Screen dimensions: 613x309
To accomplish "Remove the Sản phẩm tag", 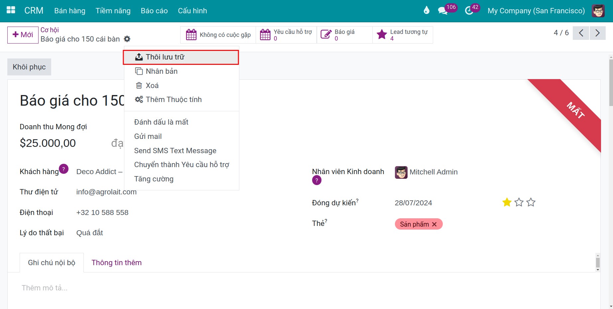I will point(434,224).
